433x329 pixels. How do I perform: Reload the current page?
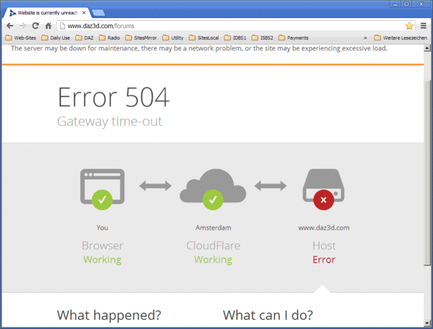pyautogui.click(x=35, y=26)
